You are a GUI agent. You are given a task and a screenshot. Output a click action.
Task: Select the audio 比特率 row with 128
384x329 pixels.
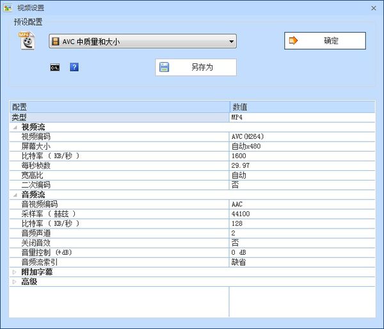192,223
